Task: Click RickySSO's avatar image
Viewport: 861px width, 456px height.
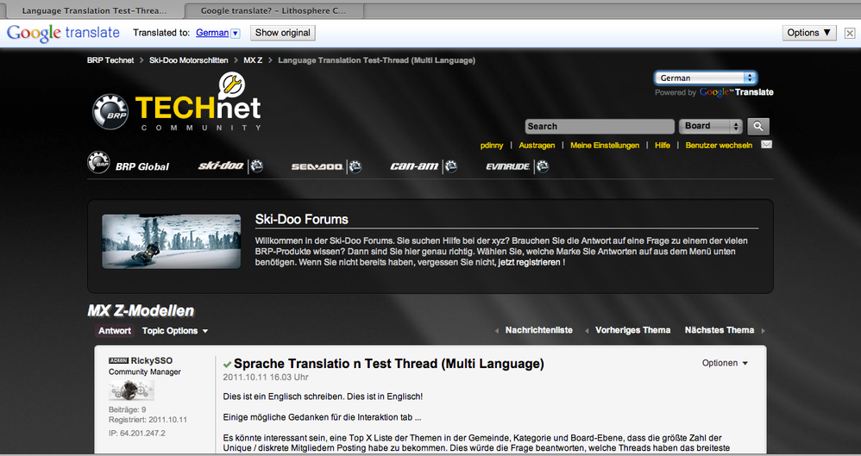Action: [132, 390]
